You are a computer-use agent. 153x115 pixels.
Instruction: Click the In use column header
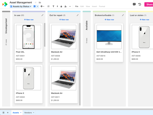tap(19, 15)
